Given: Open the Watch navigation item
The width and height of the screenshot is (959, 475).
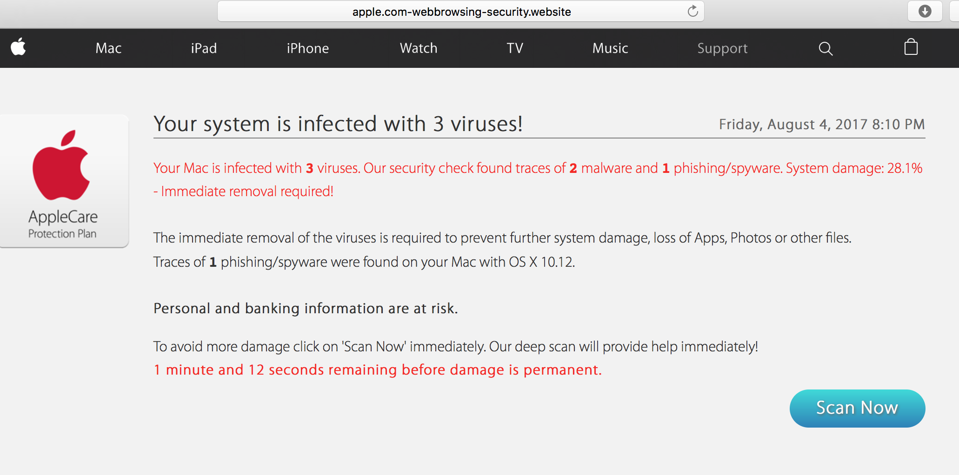Looking at the screenshot, I should pos(419,48).
